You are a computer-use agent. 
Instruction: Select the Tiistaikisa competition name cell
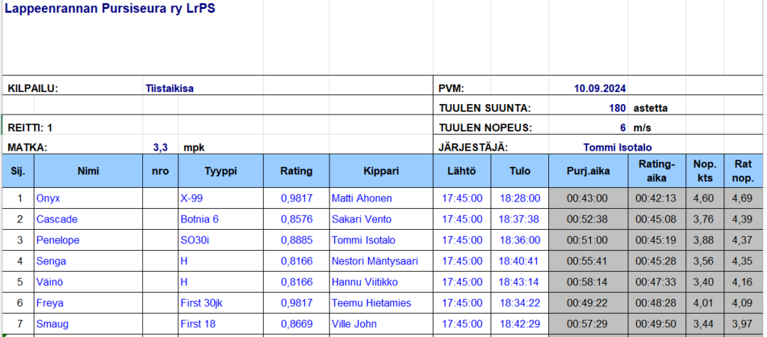click(169, 88)
